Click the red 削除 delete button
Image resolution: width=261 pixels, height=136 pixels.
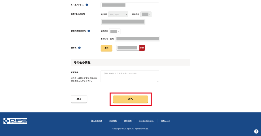[142, 48]
